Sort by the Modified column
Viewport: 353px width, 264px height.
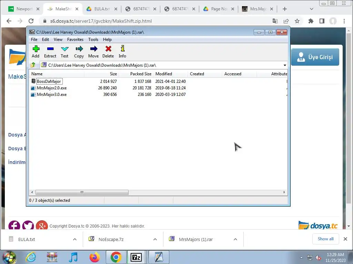click(170, 74)
